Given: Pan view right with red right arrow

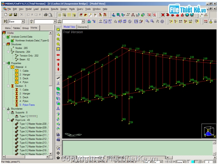Looking at the screenshot, I should (58, 60).
